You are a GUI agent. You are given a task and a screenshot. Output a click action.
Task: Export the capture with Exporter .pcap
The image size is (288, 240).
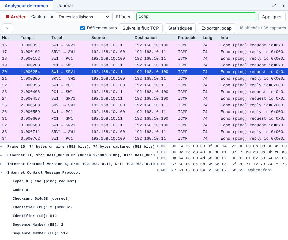(216, 28)
